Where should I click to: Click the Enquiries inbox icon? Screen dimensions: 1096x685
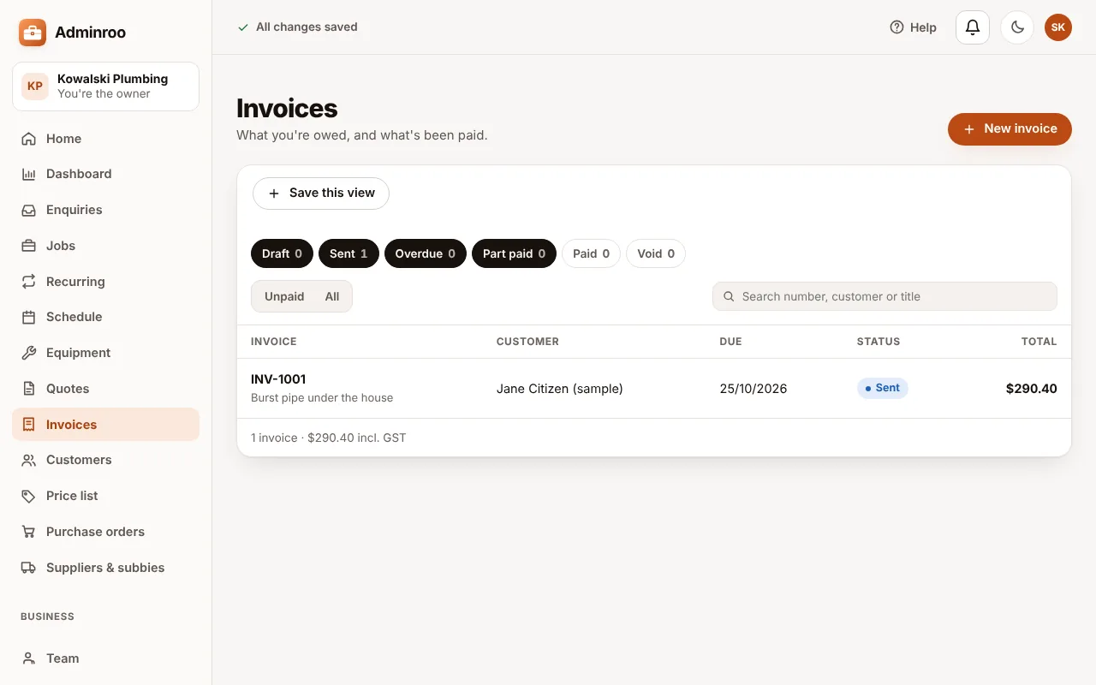29,210
